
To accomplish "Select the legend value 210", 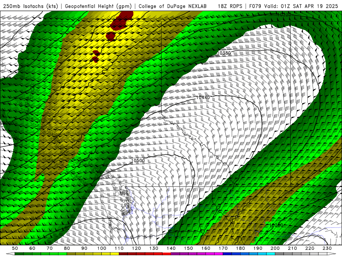I will [292, 248].
